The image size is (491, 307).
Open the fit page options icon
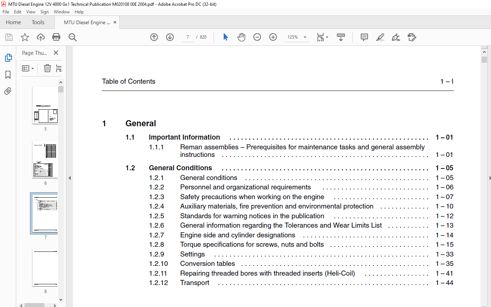pos(322,37)
